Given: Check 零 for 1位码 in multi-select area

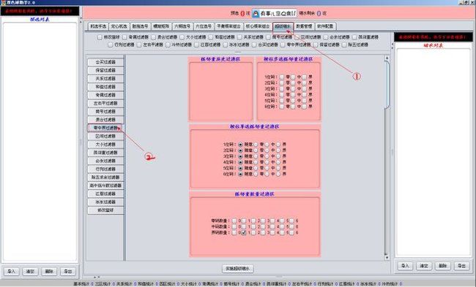Looking at the screenshot, I should point(282,77).
